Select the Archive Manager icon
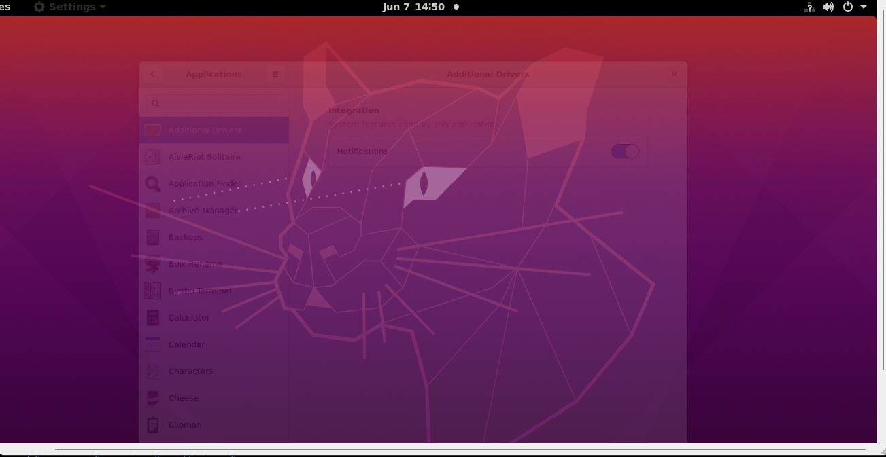 coord(153,211)
